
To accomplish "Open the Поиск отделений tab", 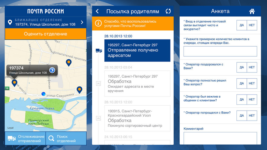I will pos(66,139).
